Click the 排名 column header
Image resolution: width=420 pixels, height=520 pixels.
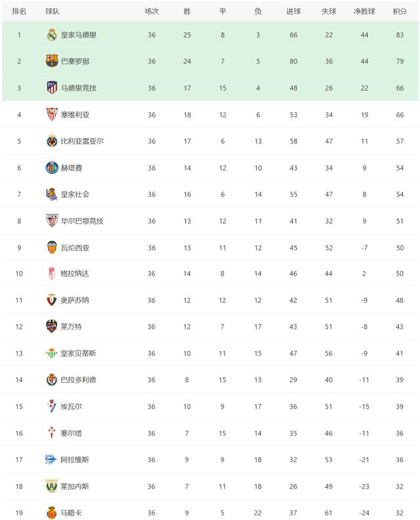(19, 11)
